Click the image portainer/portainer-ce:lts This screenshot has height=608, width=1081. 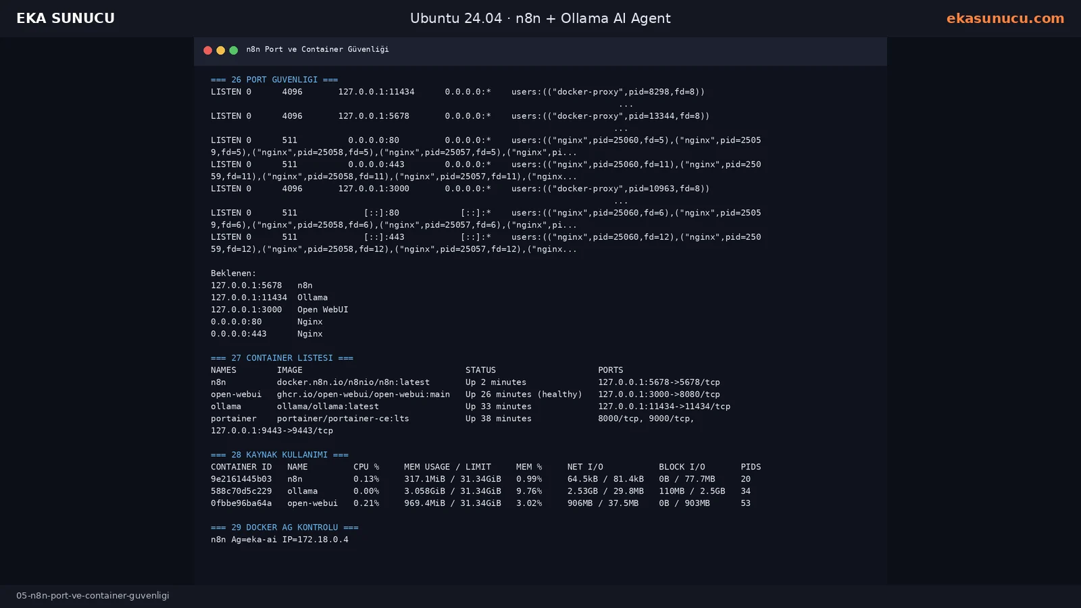tap(343, 419)
